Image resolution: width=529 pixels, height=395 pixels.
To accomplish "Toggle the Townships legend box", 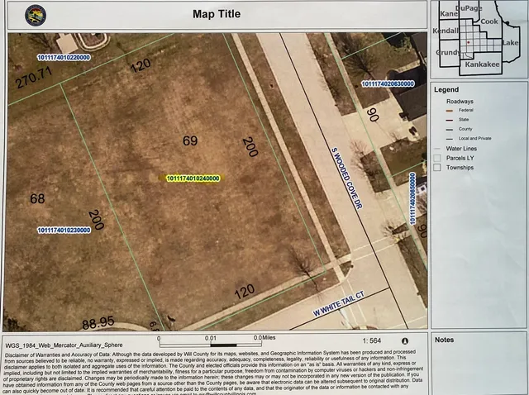I will (438, 167).
